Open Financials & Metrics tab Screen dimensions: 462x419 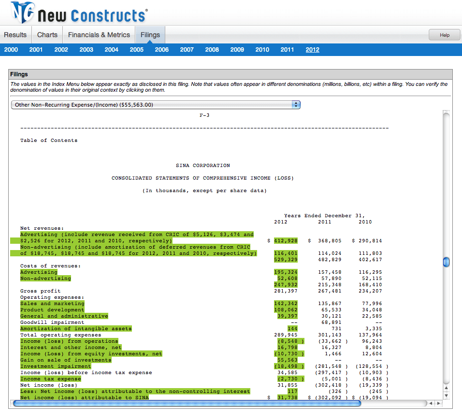[x=99, y=35]
